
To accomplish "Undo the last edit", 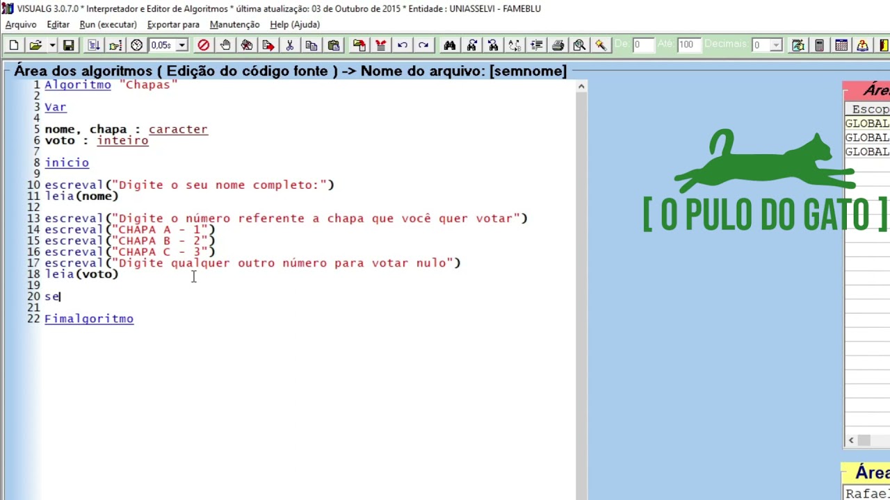I will (x=402, y=45).
